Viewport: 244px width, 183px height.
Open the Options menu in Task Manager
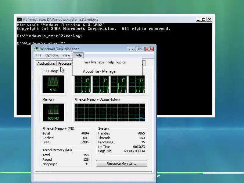click(52, 55)
